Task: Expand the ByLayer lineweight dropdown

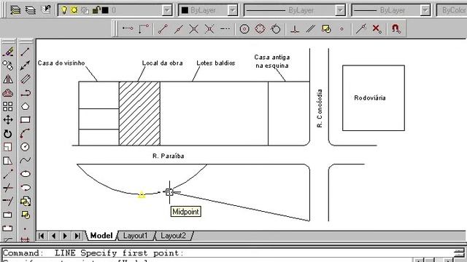Action: 425,10
